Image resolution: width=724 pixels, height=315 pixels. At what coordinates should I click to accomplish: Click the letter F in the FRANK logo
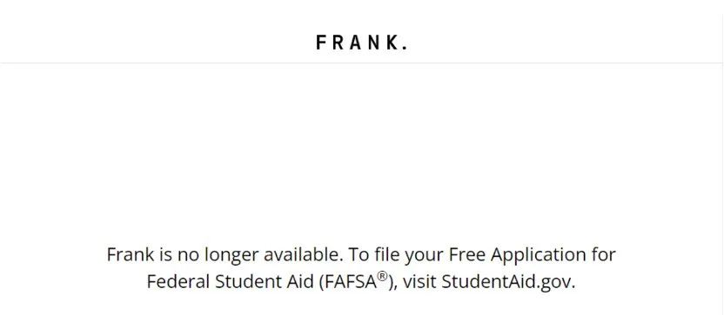click(321, 43)
